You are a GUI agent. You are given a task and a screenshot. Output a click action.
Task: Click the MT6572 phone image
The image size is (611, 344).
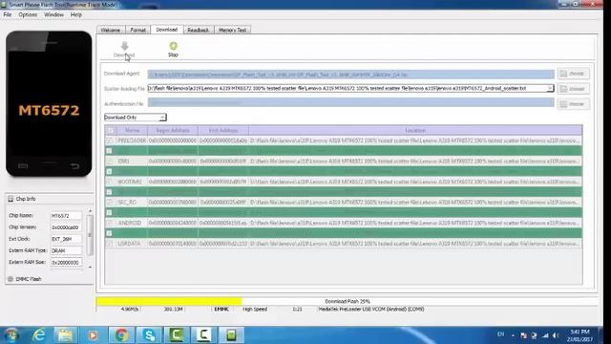click(x=49, y=104)
